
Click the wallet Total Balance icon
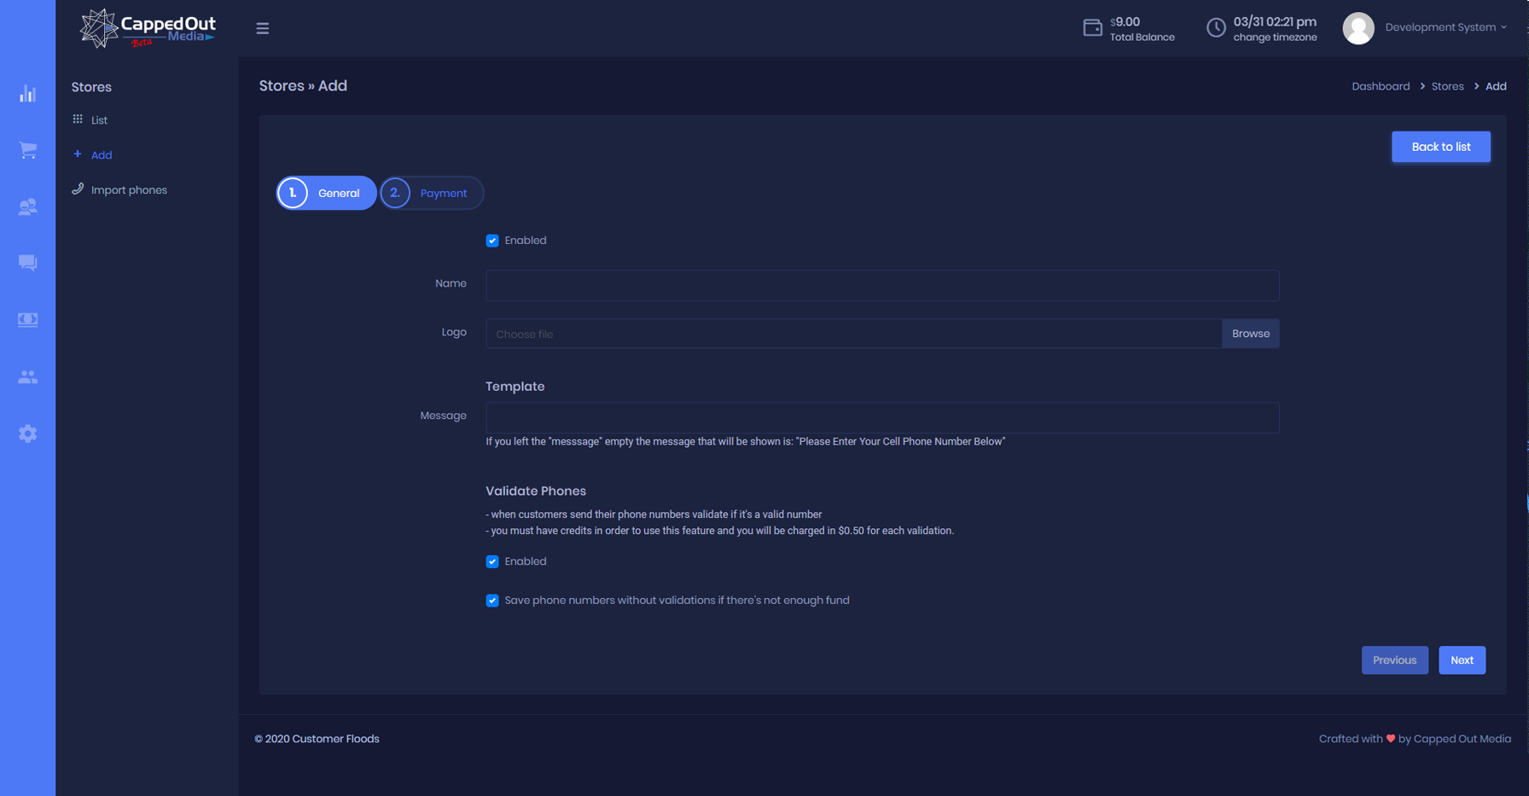[x=1092, y=28]
